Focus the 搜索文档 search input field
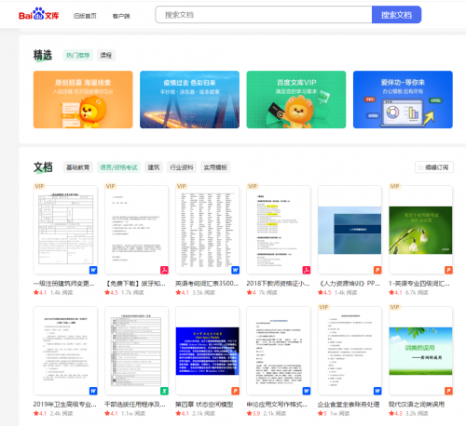 tap(264, 15)
